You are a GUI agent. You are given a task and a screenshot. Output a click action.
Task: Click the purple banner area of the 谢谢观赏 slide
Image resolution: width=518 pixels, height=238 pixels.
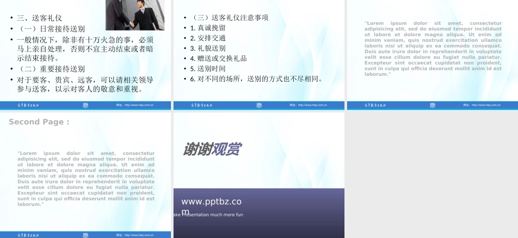click(259, 213)
